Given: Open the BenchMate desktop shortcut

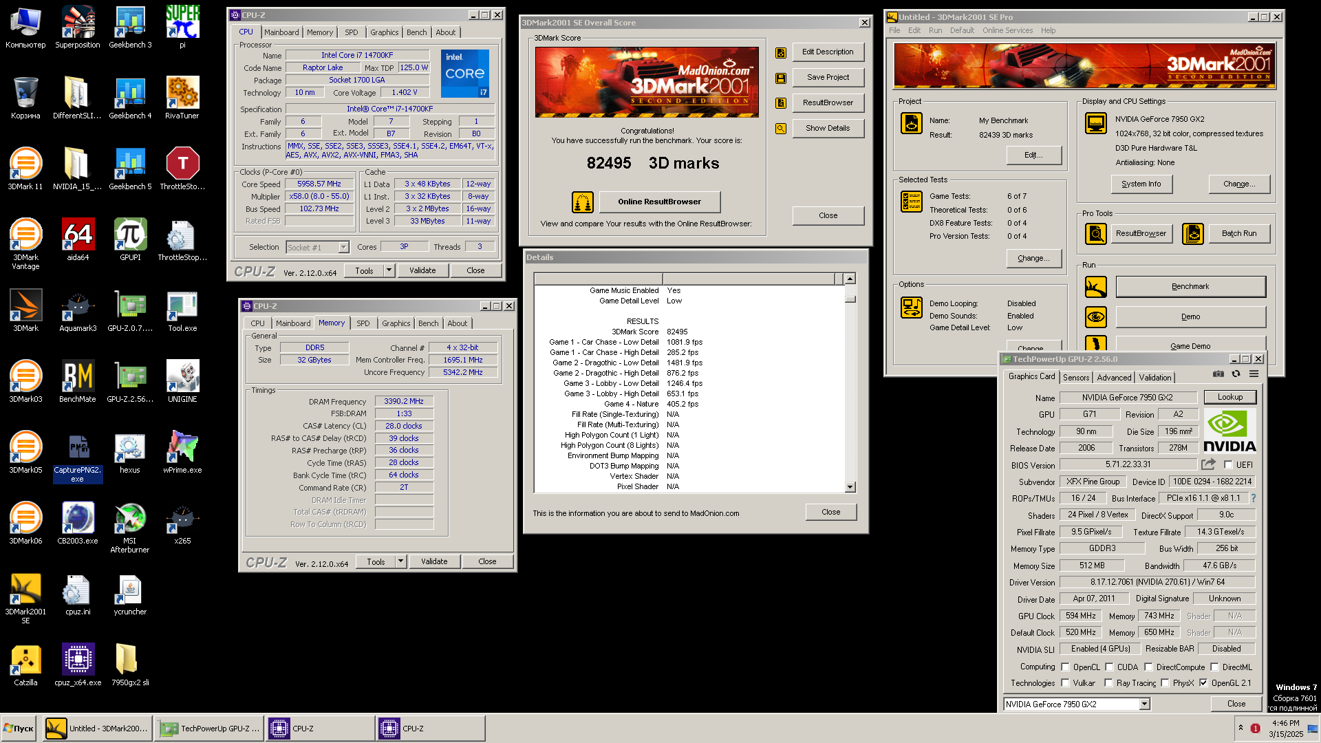Looking at the screenshot, I should point(78,382).
